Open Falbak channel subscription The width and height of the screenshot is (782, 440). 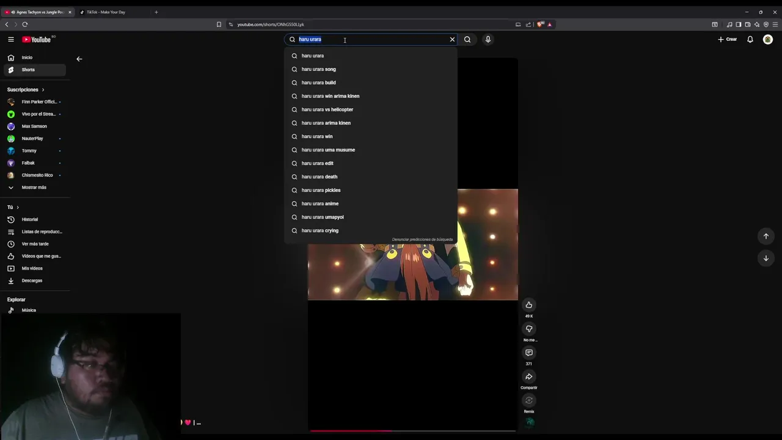(x=35, y=163)
